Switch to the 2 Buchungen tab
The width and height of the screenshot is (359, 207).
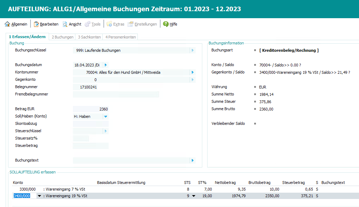click(62, 37)
